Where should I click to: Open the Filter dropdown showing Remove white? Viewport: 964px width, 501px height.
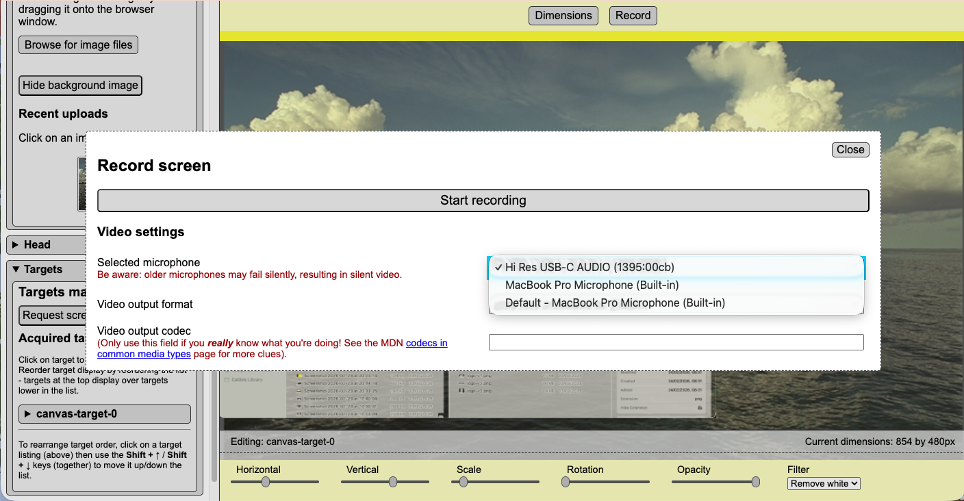(823, 483)
